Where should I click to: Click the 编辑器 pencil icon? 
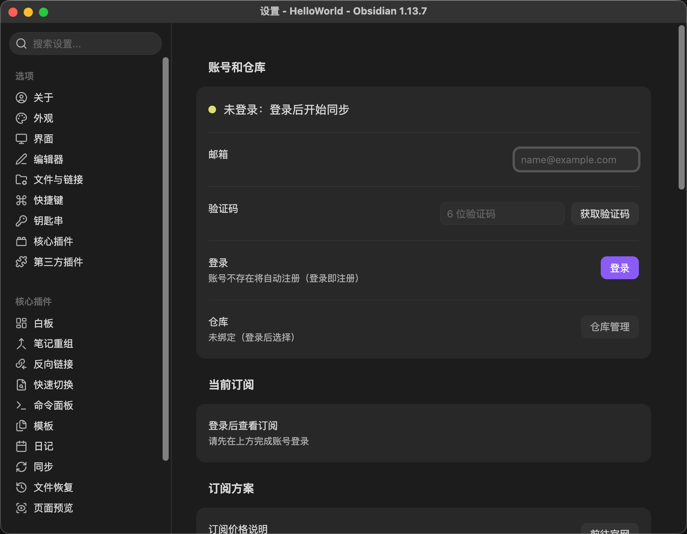click(21, 159)
